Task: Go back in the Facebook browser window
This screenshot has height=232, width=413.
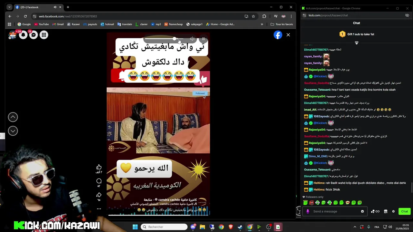Action: (x=10, y=16)
